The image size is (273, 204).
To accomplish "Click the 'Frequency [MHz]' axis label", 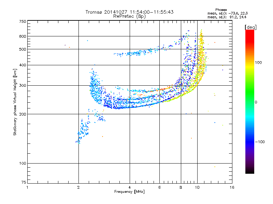I will pyautogui.click(x=129, y=192).
